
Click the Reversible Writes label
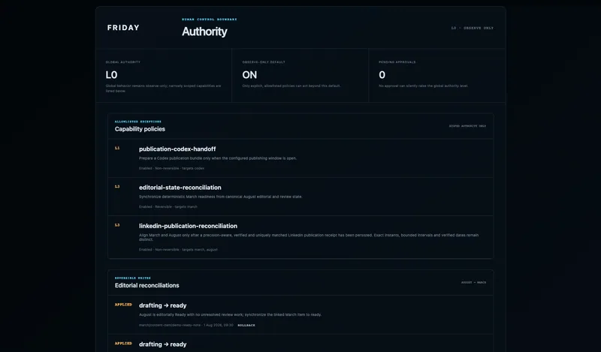pyautogui.click(x=133, y=278)
